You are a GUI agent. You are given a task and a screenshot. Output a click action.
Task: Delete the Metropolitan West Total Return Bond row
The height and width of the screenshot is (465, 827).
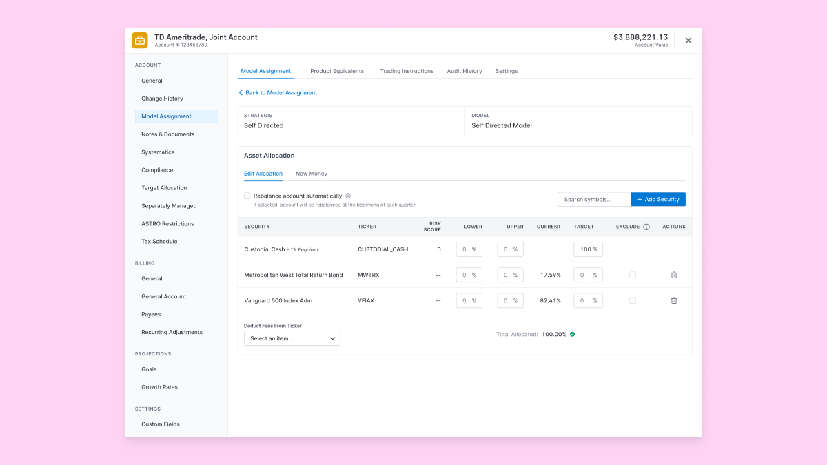(674, 275)
